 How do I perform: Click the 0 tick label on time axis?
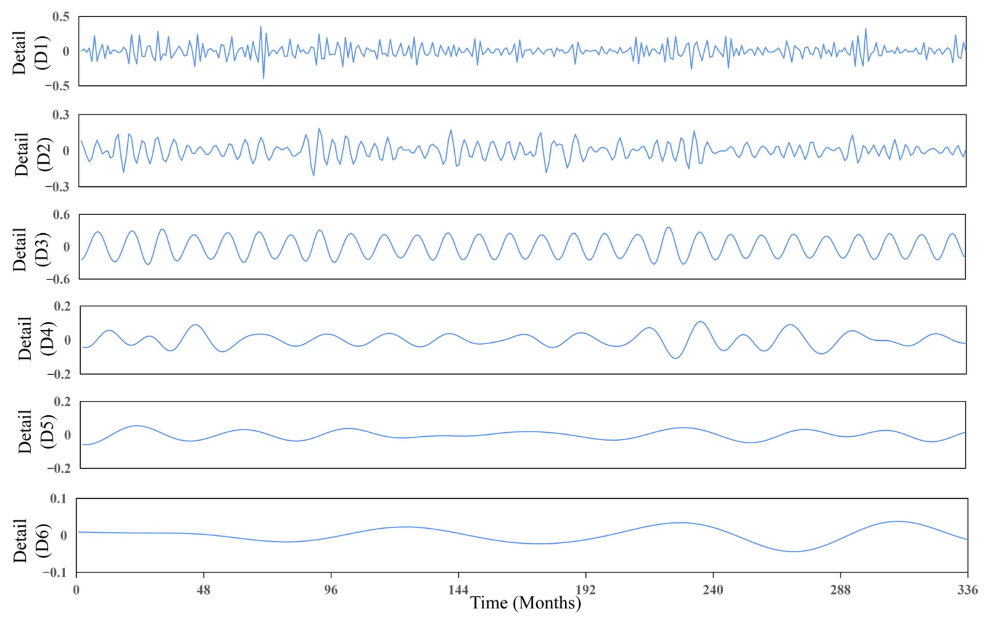(x=76, y=590)
